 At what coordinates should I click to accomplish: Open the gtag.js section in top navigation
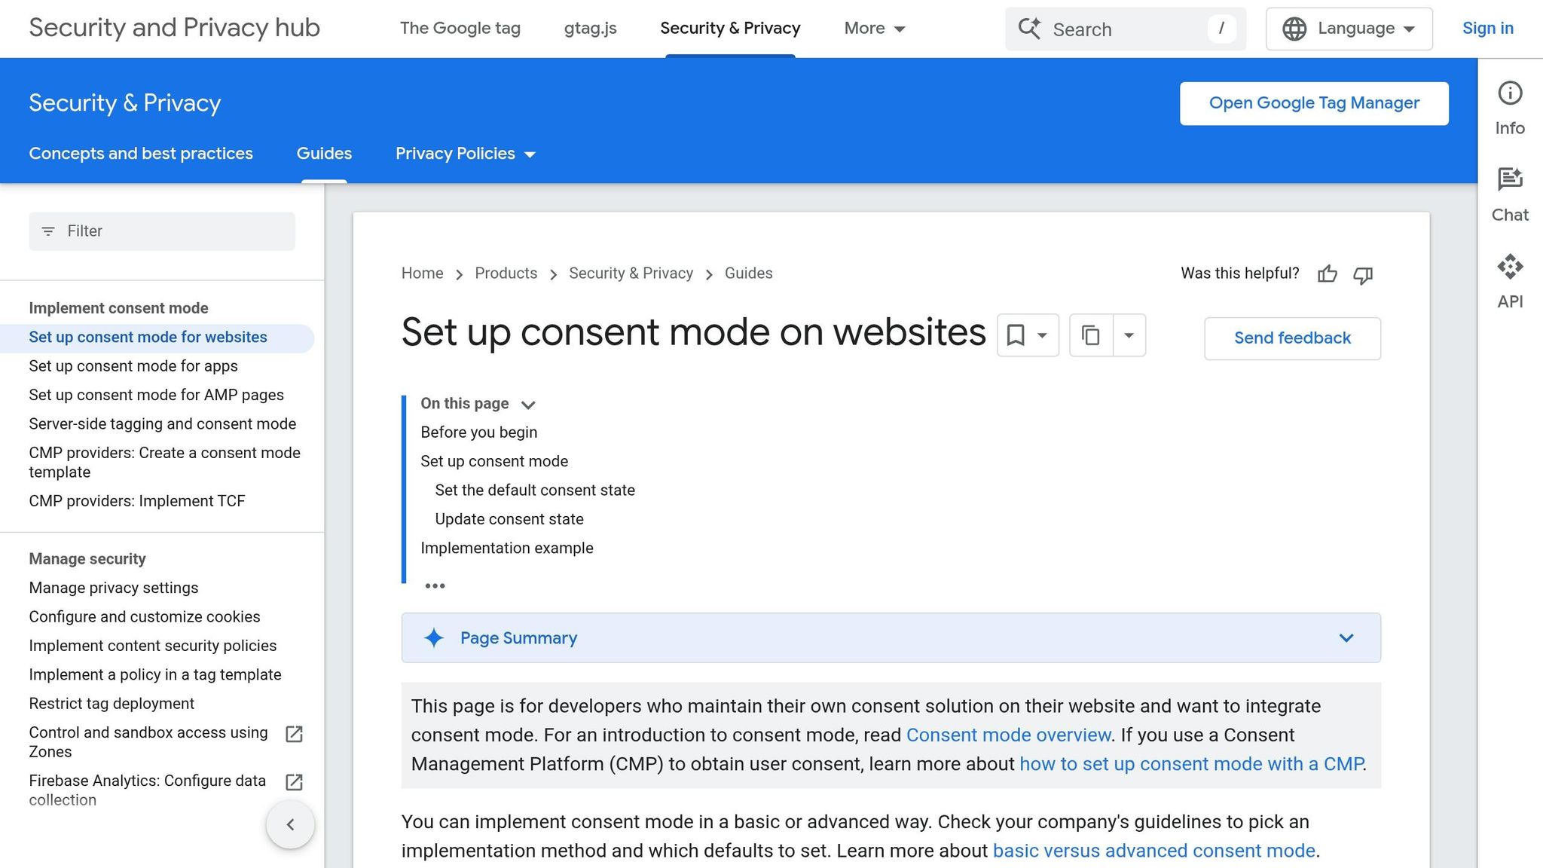click(x=590, y=29)
